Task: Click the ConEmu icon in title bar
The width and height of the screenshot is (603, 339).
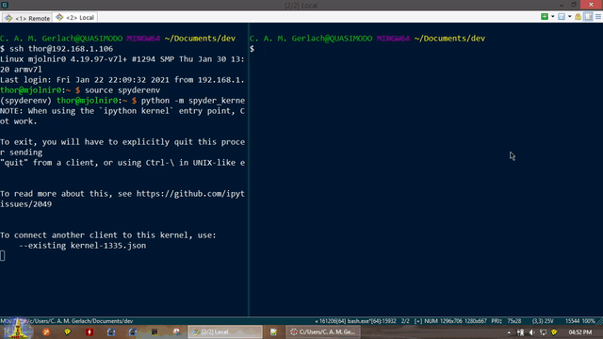Action: click(5, 5)
